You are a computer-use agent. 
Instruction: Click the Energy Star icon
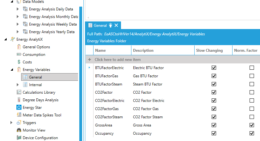pos(19,108)
